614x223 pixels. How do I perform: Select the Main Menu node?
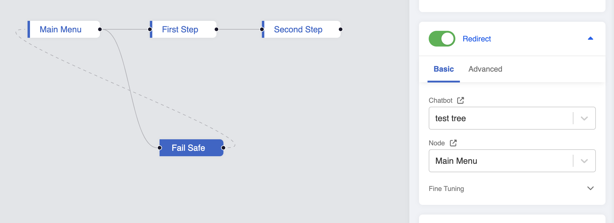click(x=61, y=29)
